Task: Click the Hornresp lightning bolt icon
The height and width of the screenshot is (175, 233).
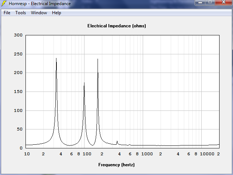Action: coord(4,4)
